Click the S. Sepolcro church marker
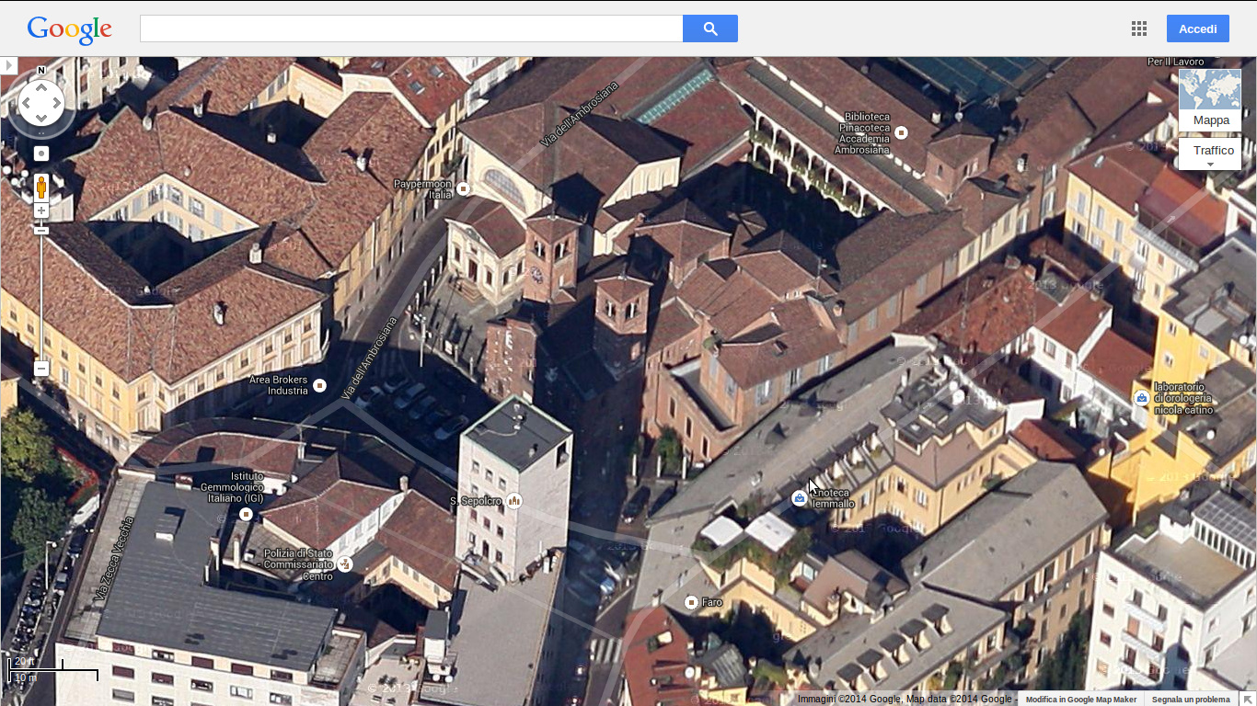The image size is (1257, 706). pyautogui.click(x=514, y=501)
